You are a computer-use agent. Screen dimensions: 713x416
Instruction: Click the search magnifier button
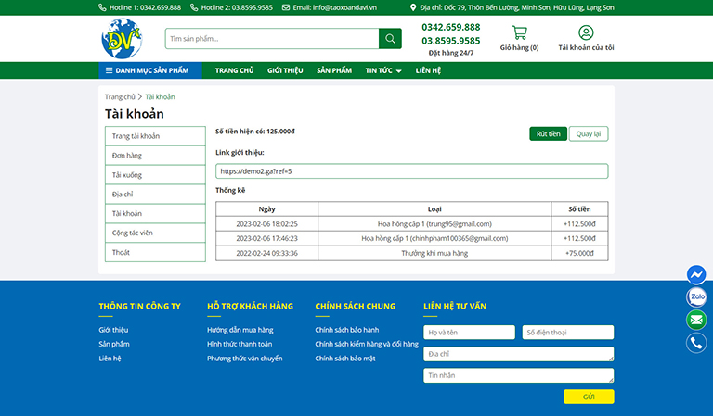pos(390,39)
